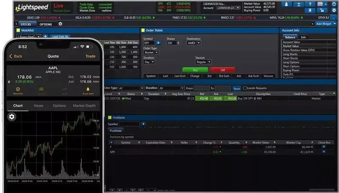Click Load from file button
The image size is (339, 193).
coord(60,36)
